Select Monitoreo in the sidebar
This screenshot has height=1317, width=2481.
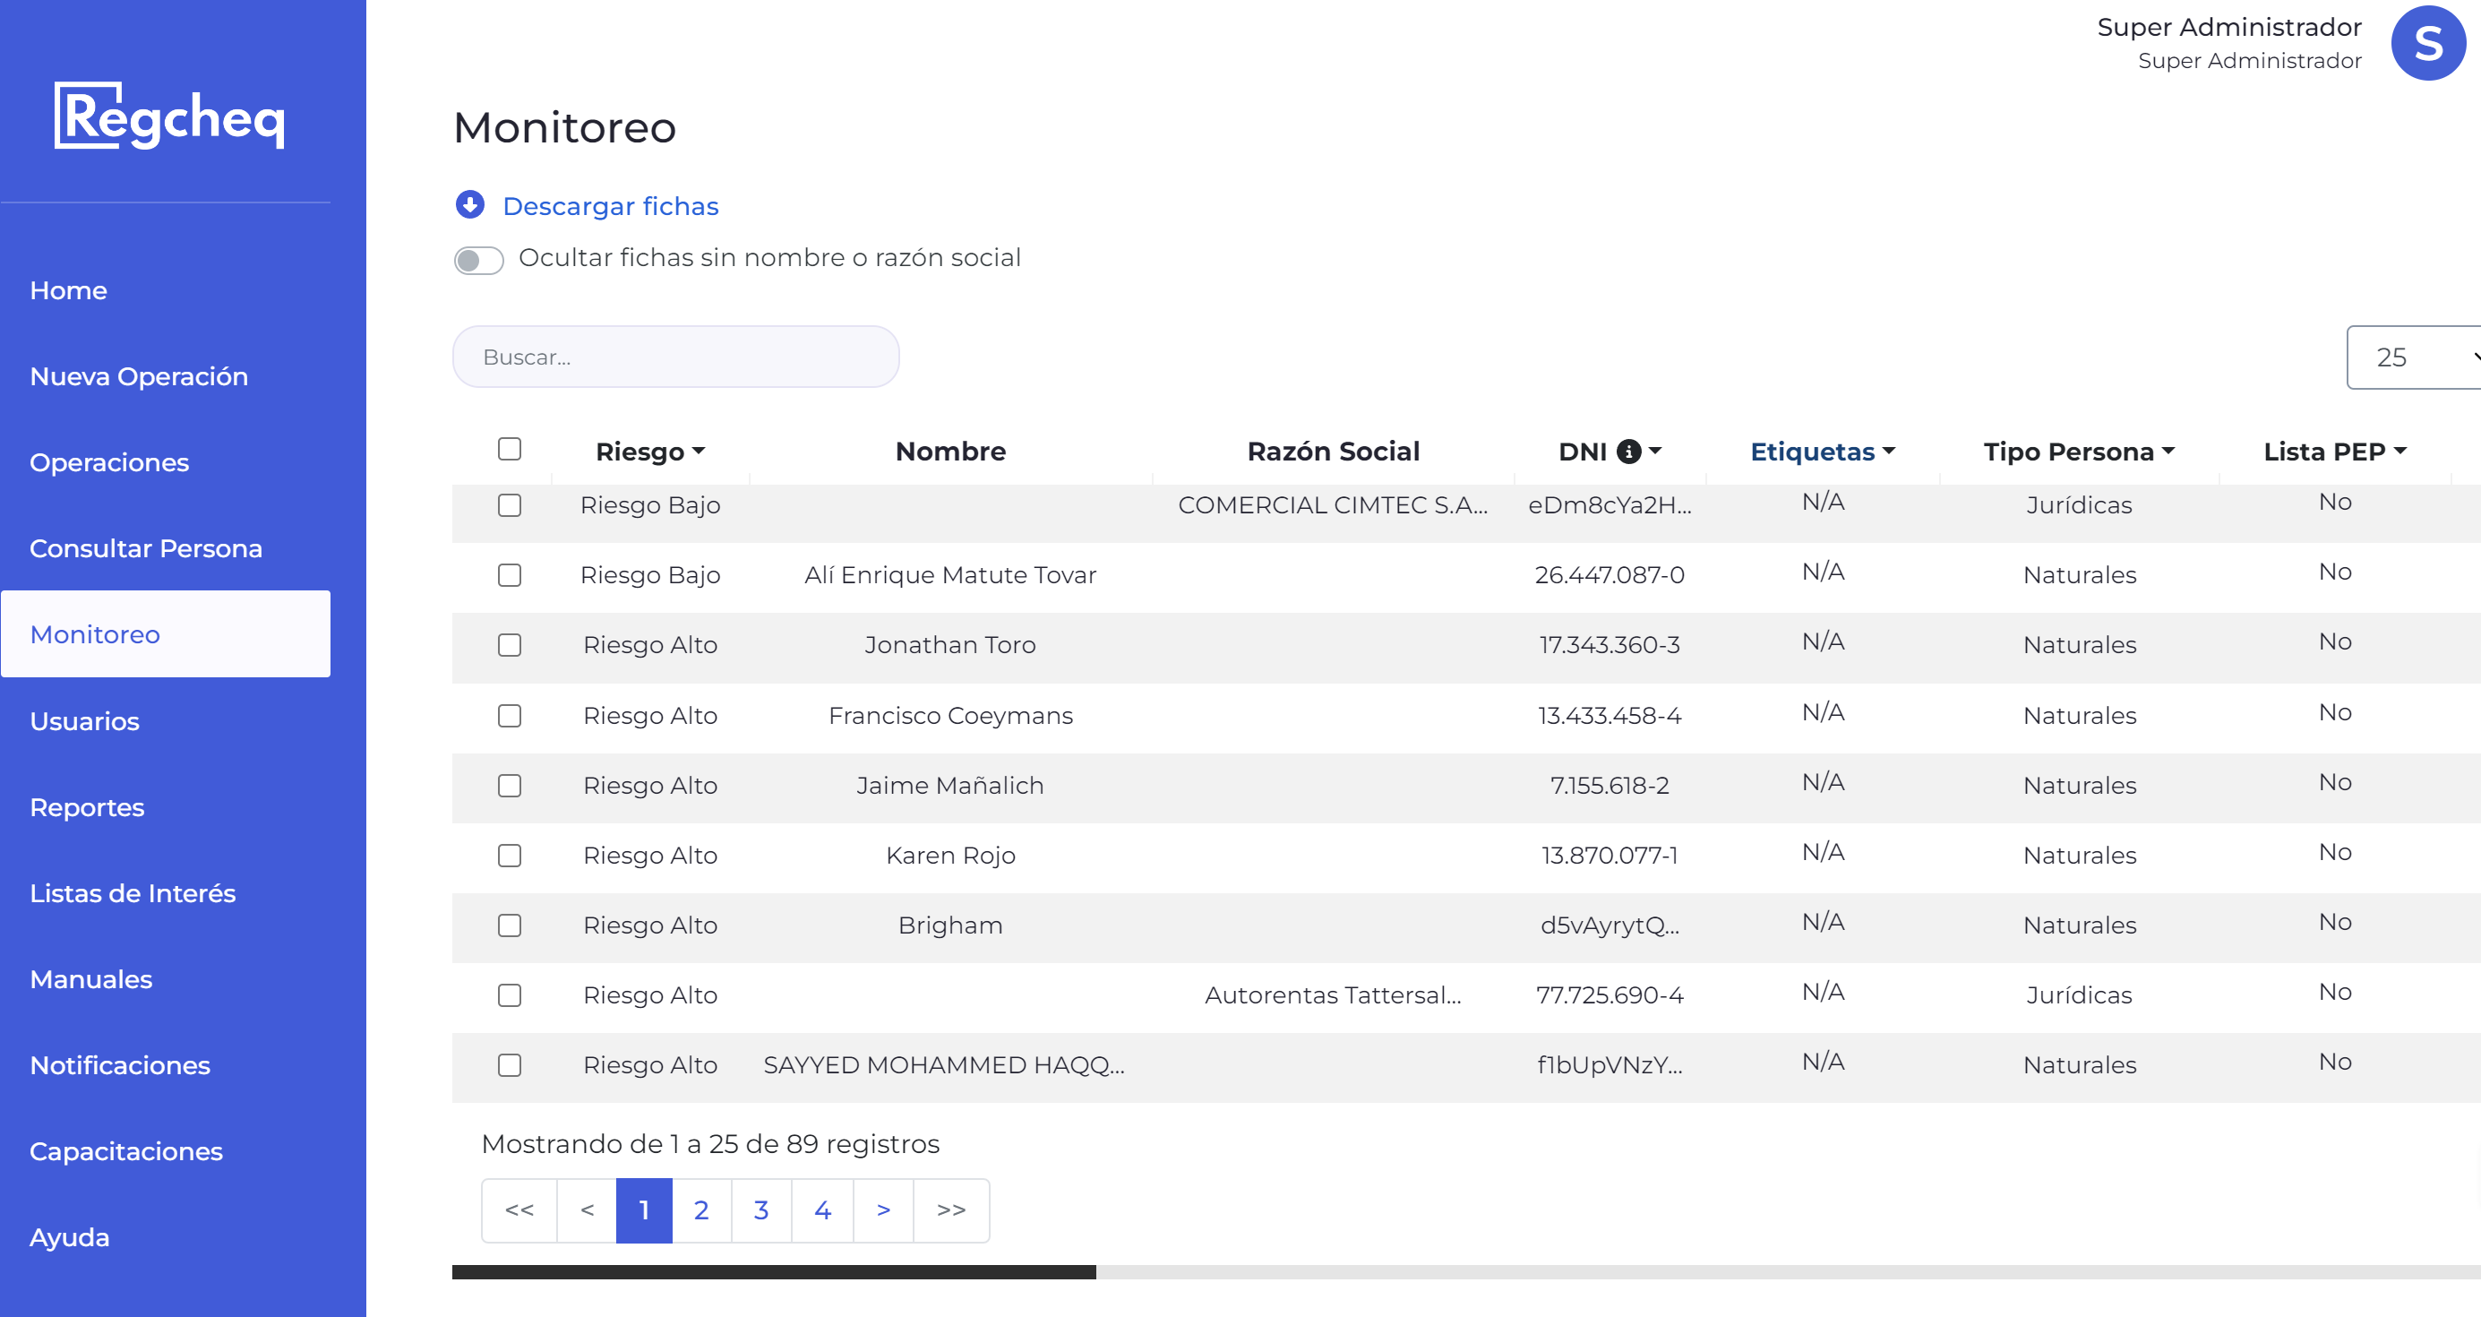tap(166, 634)
